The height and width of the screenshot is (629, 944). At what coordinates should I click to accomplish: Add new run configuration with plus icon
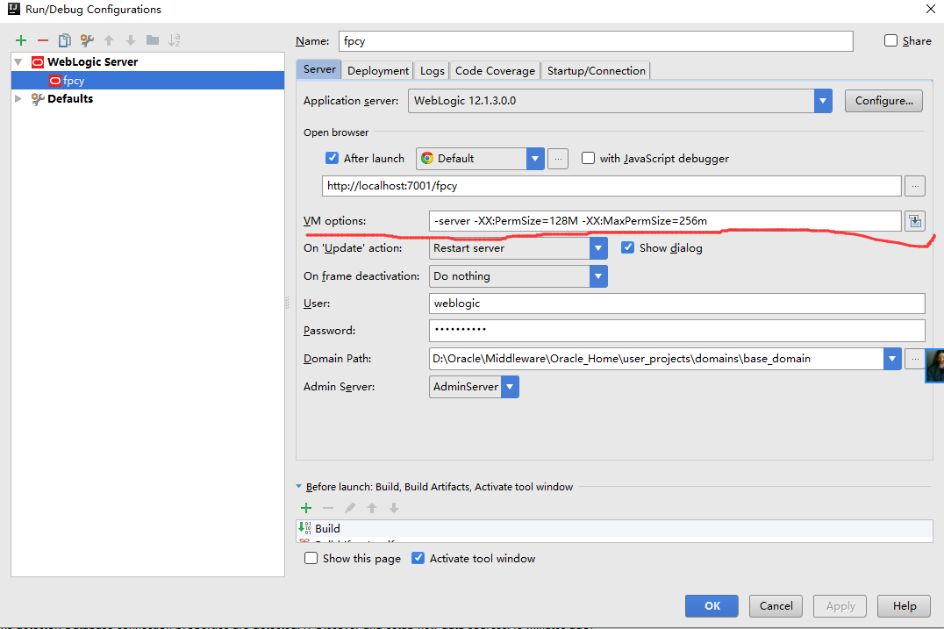click(21, 40)
